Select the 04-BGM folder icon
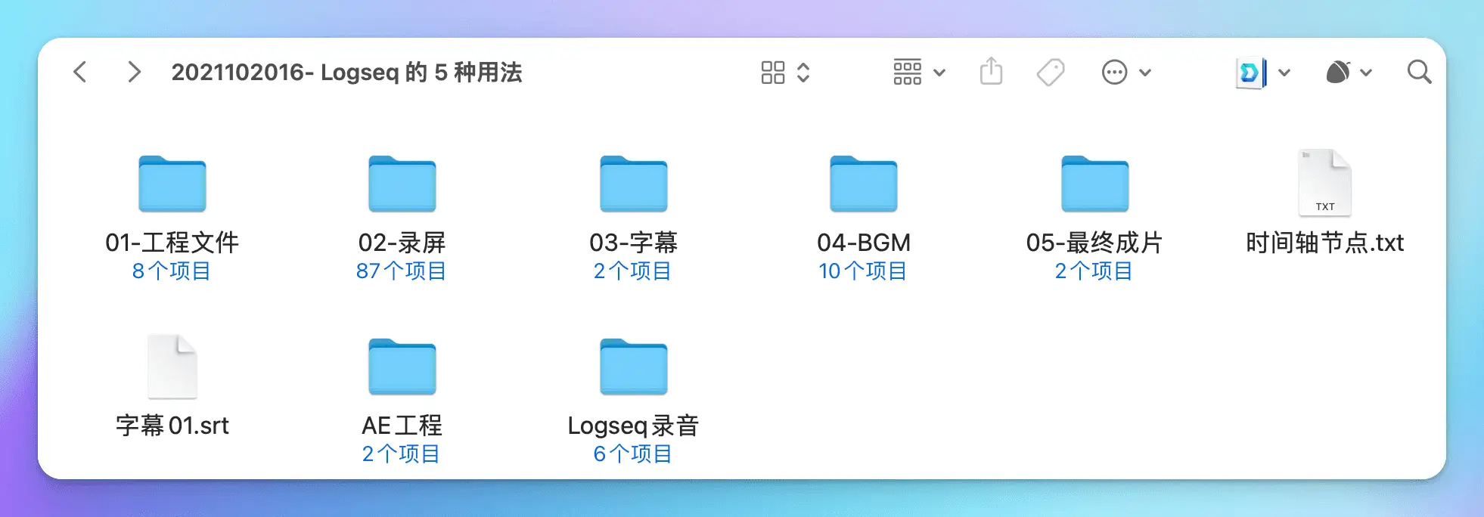Image resolution: width=1484 pixels, height=517 pixels. [x=864, y=184]
